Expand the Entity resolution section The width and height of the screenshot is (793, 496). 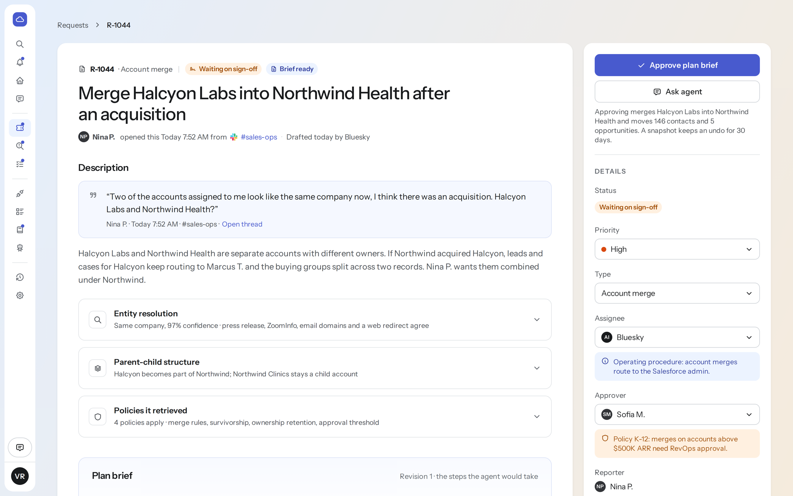tap(315, 319)
